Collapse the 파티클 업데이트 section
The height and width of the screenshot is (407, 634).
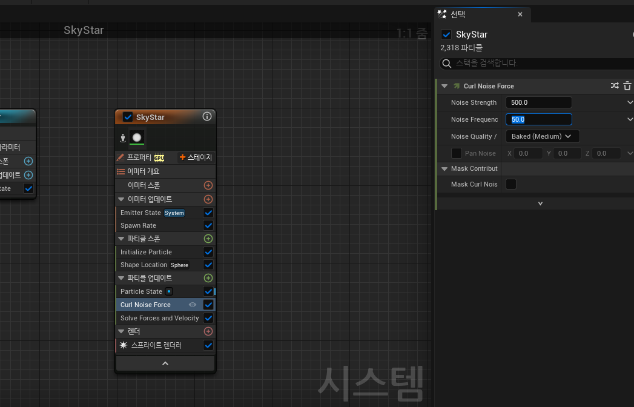121,278
